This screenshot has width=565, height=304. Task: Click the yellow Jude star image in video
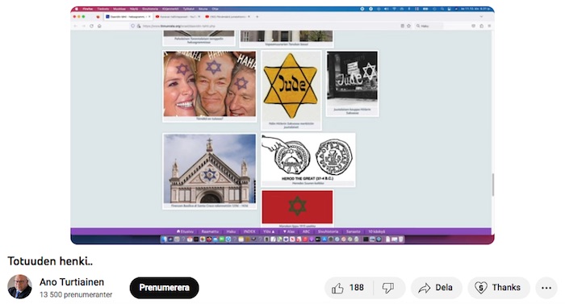pos(291,86)
